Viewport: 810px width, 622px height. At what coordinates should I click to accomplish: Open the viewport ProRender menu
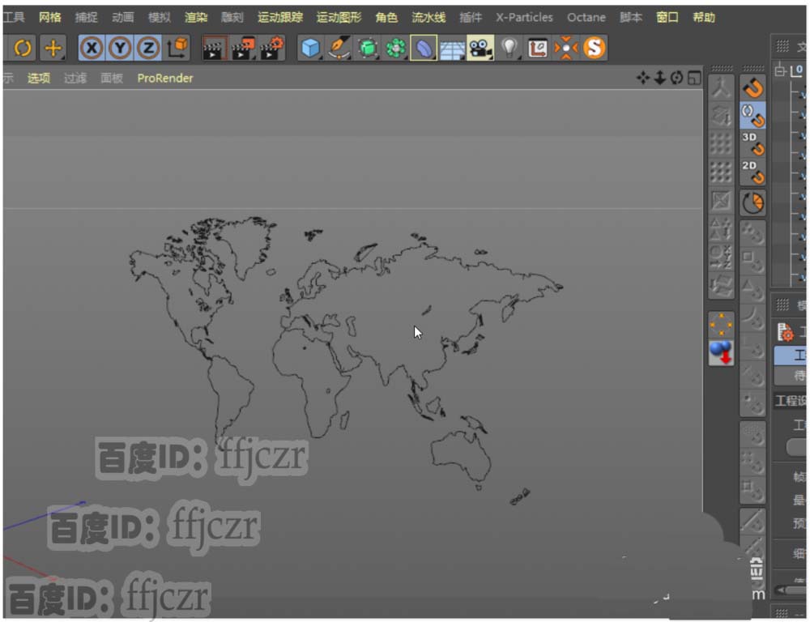click(164, 78)
